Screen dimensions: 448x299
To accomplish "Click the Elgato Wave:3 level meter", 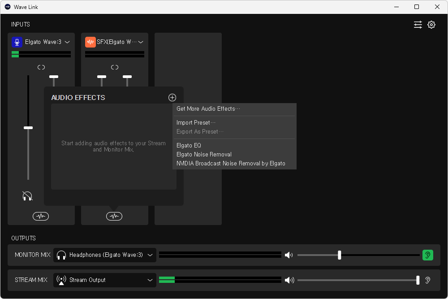I will coord(41,54).
